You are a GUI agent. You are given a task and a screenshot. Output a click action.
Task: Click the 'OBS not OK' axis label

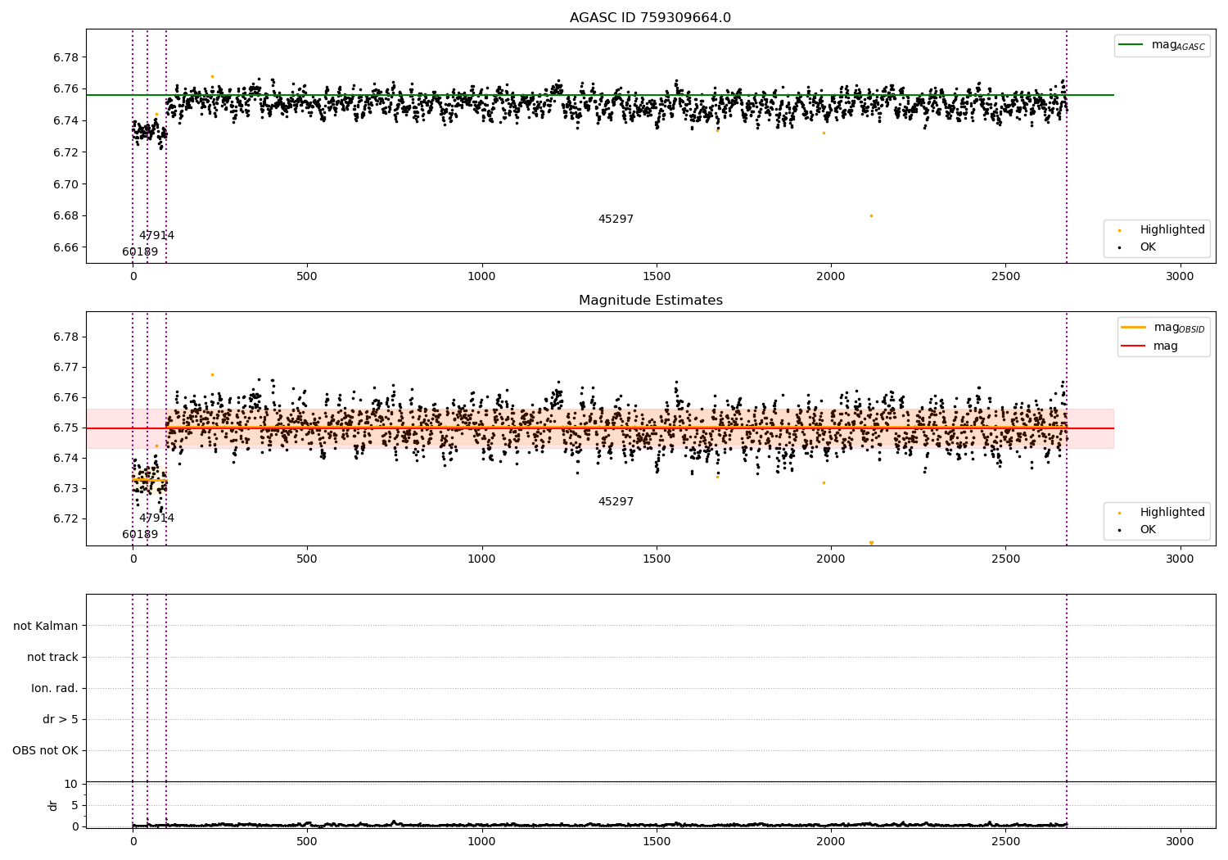point(45,750)
